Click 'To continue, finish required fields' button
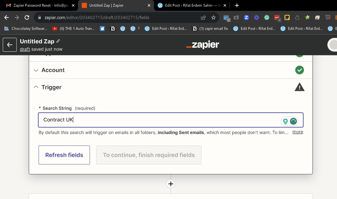 tap(149, 155)
